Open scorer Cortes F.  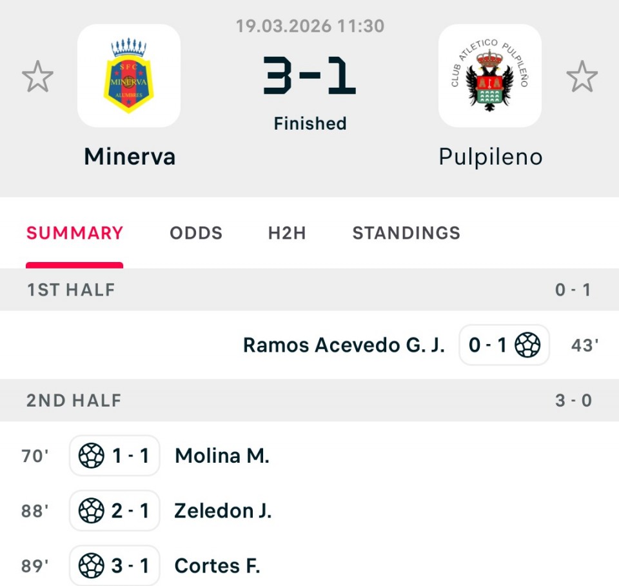(x=217, y=566)
